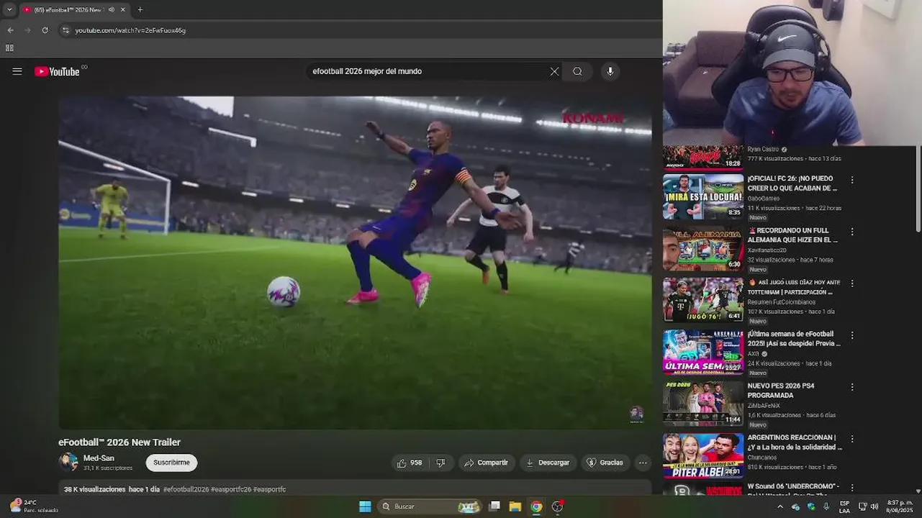922x518 pixels.
Task: Mute the tab via speaker icon
Action: (111, 10)
